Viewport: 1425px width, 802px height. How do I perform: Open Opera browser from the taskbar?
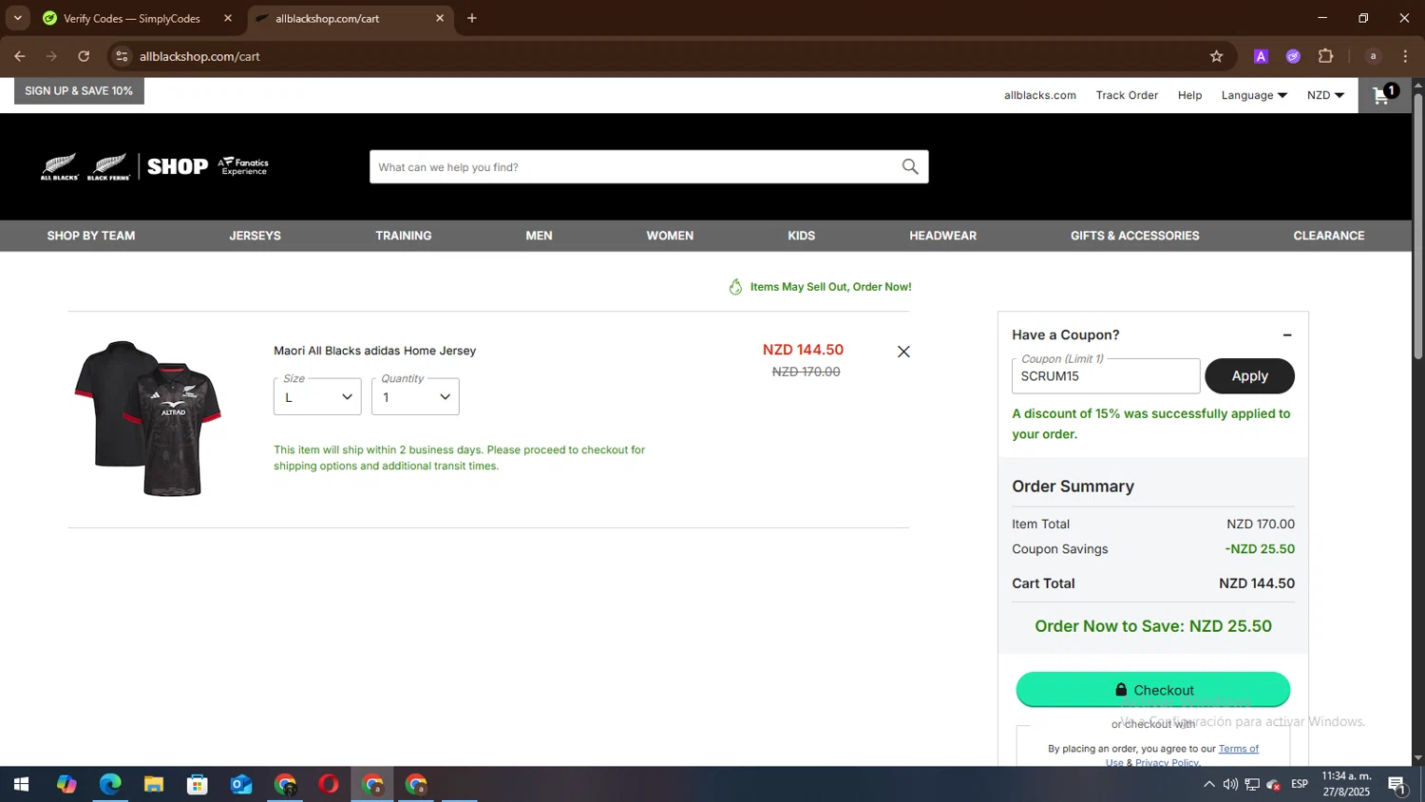point(329,785)
